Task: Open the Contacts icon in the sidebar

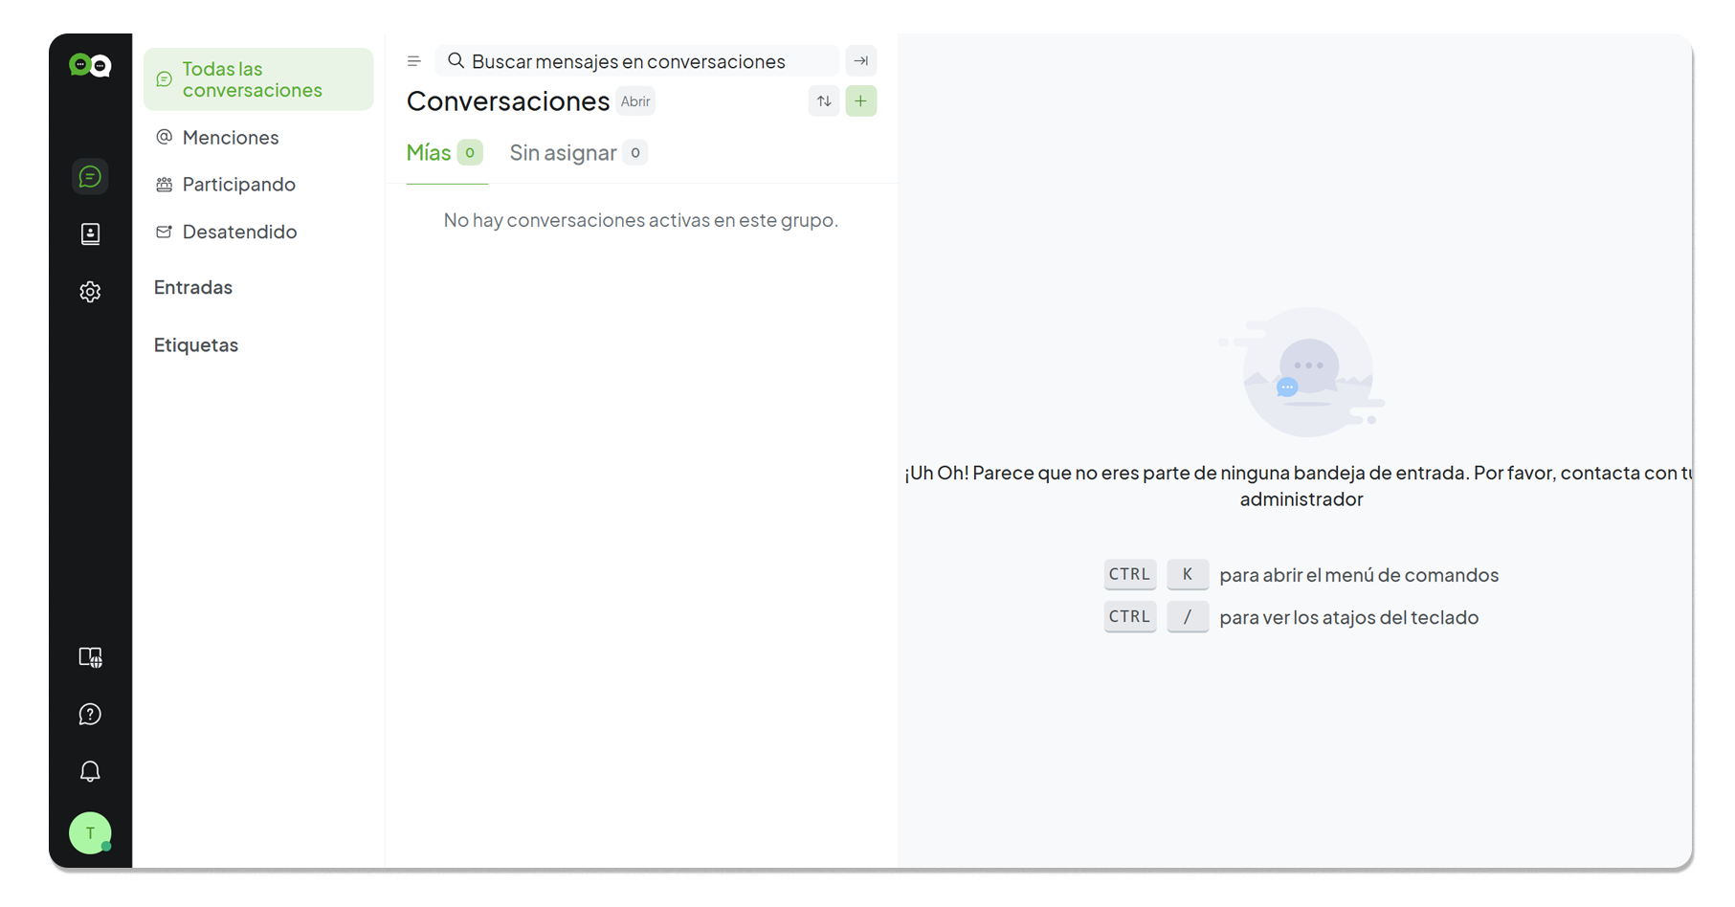Action: click(x=90, y=234)
